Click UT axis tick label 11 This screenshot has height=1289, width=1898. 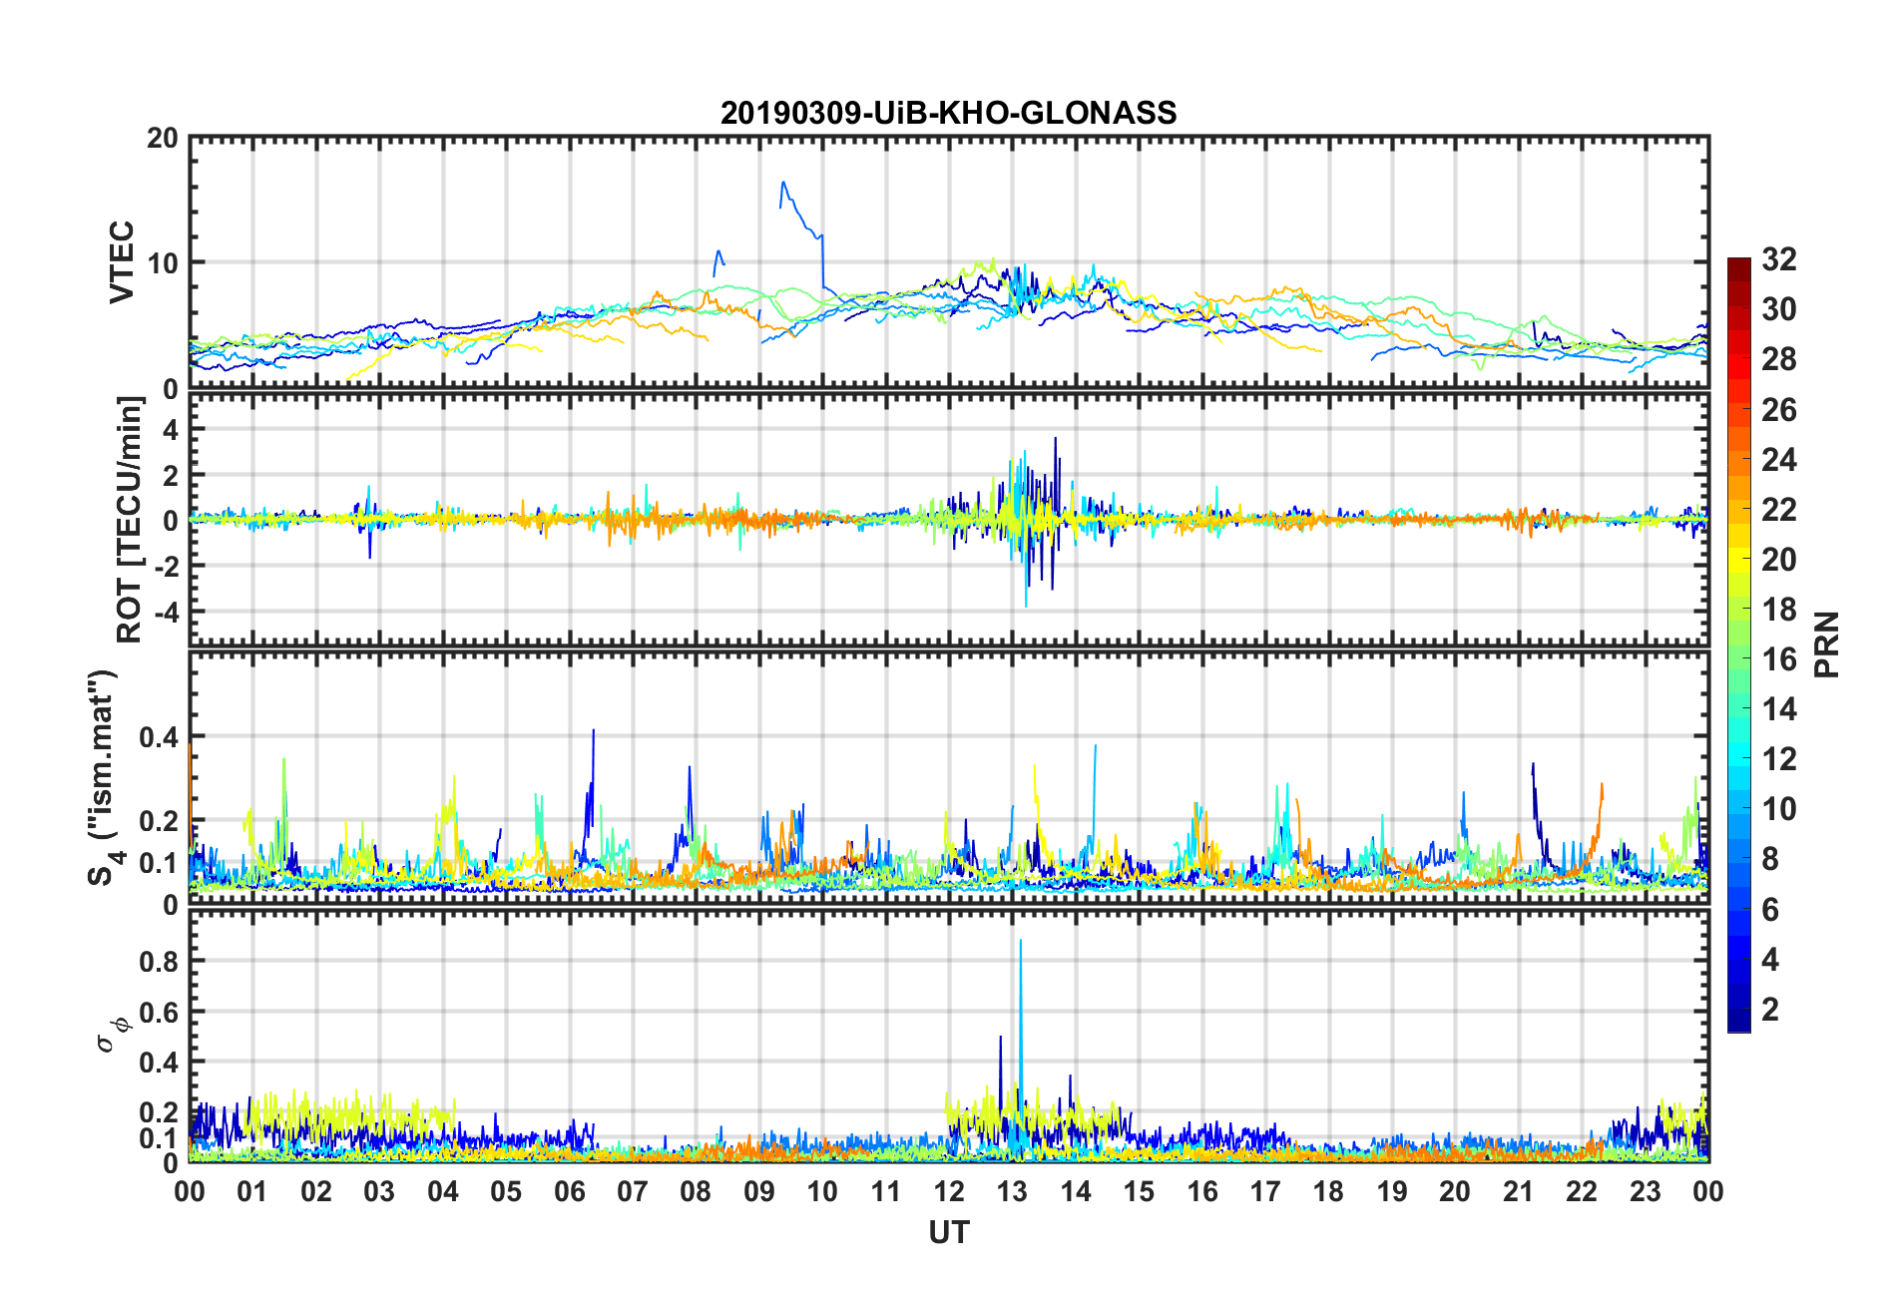click(886, 1191)
